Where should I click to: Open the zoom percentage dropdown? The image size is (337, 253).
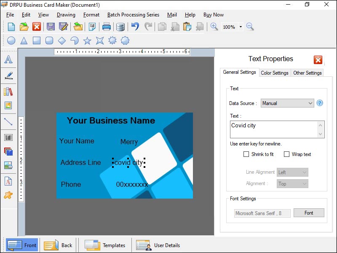coord(240,27)
